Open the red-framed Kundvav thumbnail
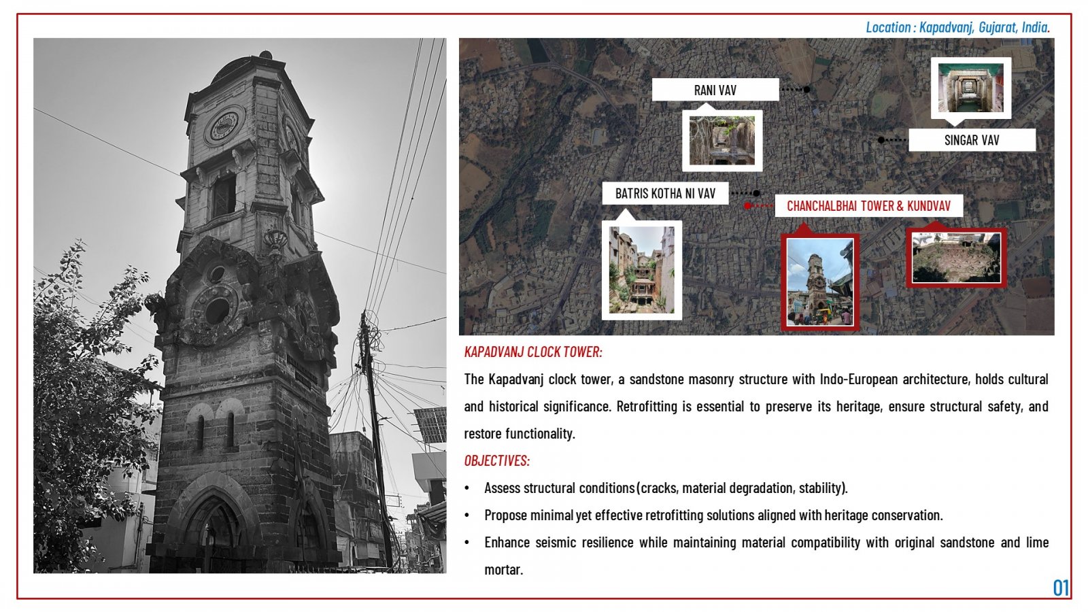Viewport: 1088px width, 612px height. click(x=956, y=257)
